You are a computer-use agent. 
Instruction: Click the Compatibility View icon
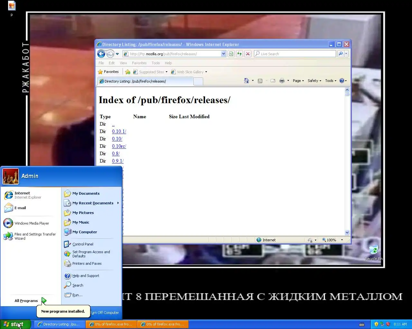point(231,54)
